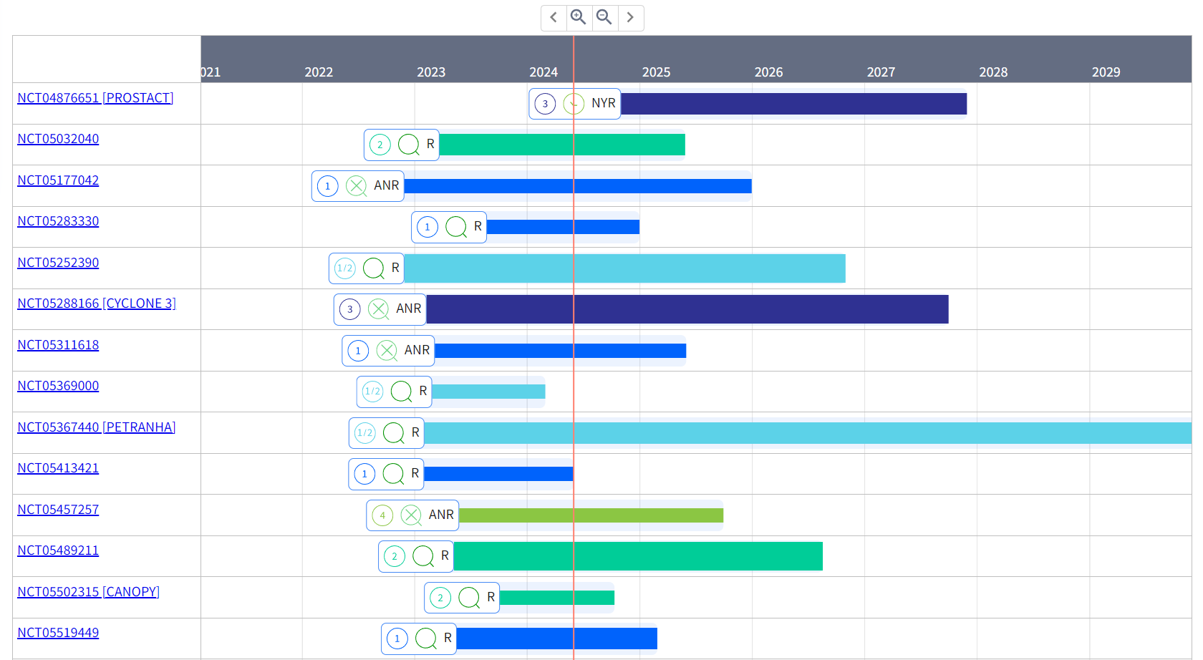The width and height of the screenshot is (1203, 660).
Task: Open trial link NCT05311618
Action: [58, 345]
